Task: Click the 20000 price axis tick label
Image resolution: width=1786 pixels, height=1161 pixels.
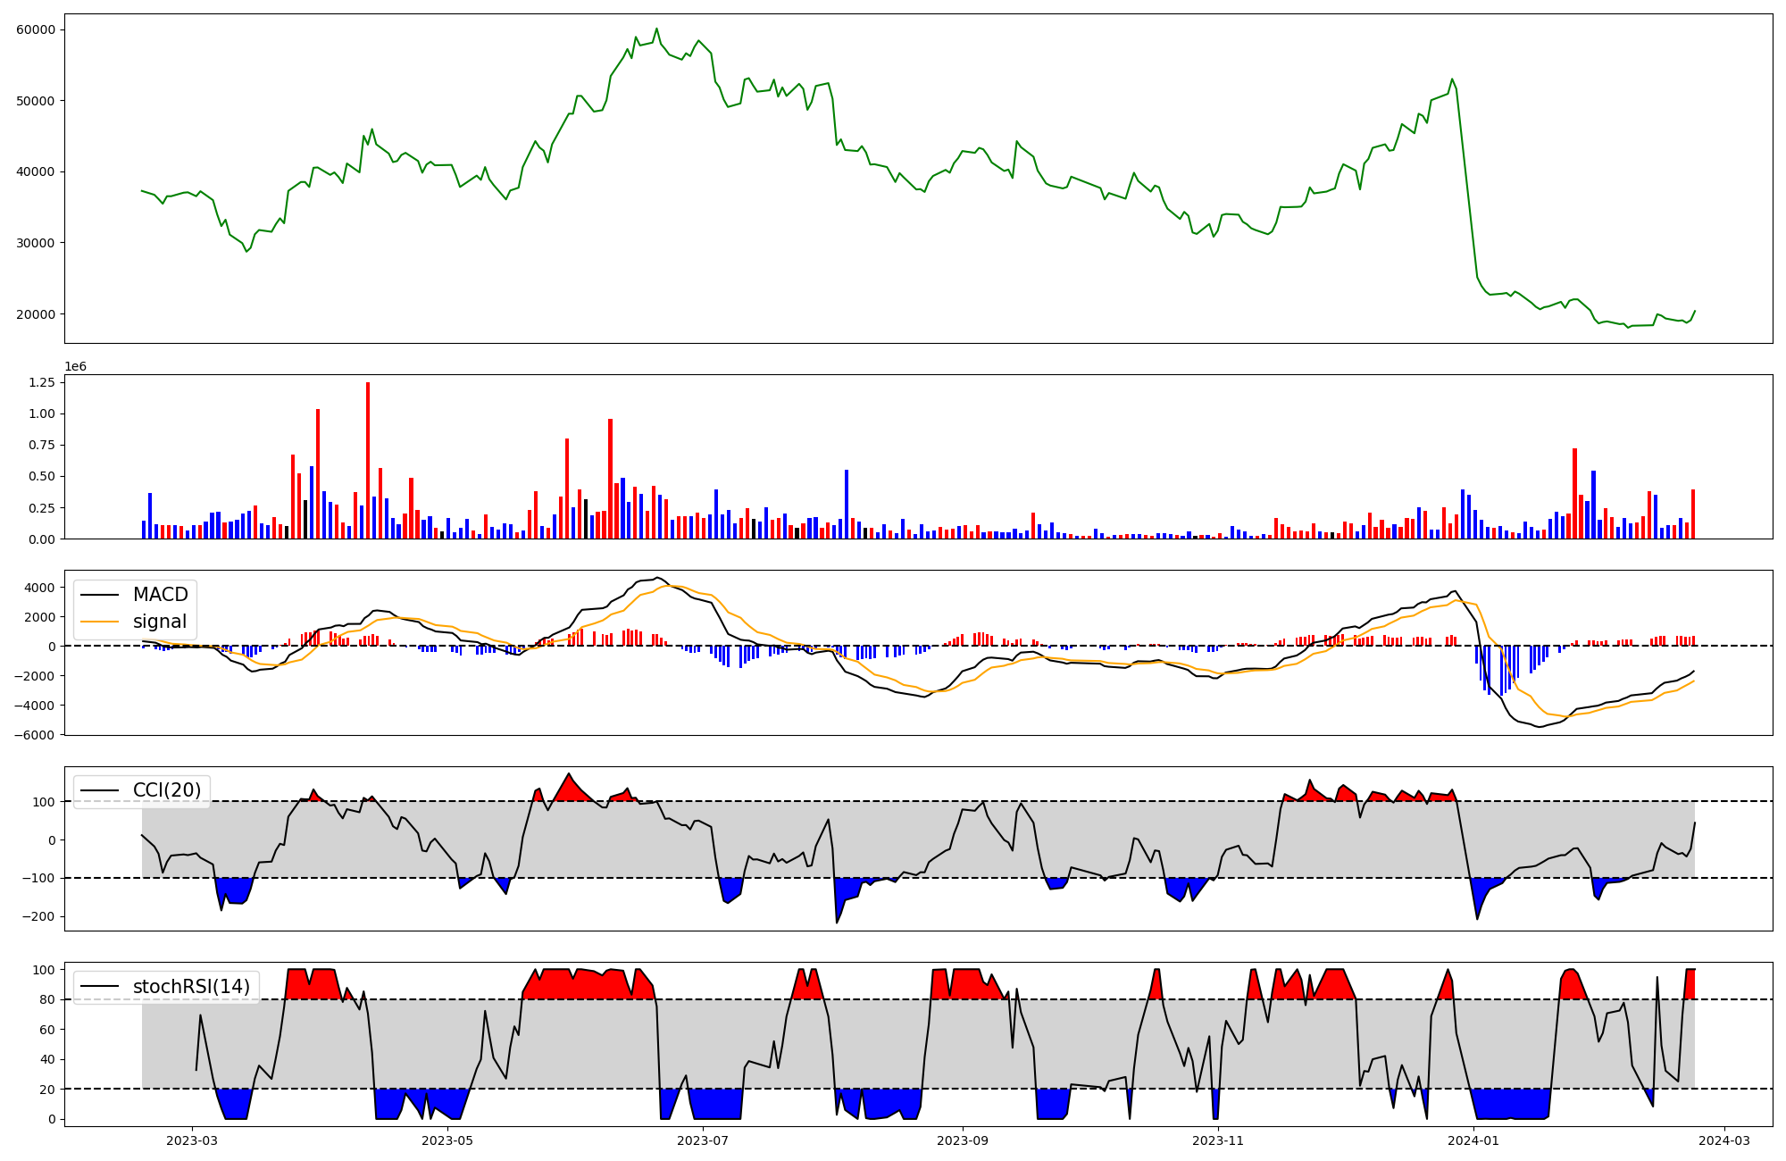Action: click(x=36, y=314)
